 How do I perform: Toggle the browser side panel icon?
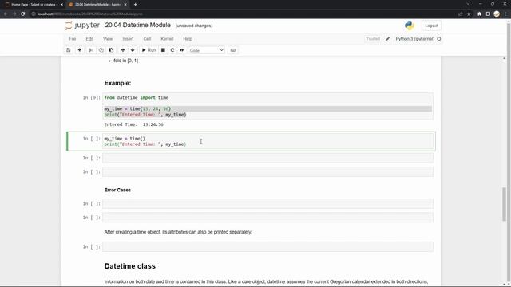(x=488, y=14)
